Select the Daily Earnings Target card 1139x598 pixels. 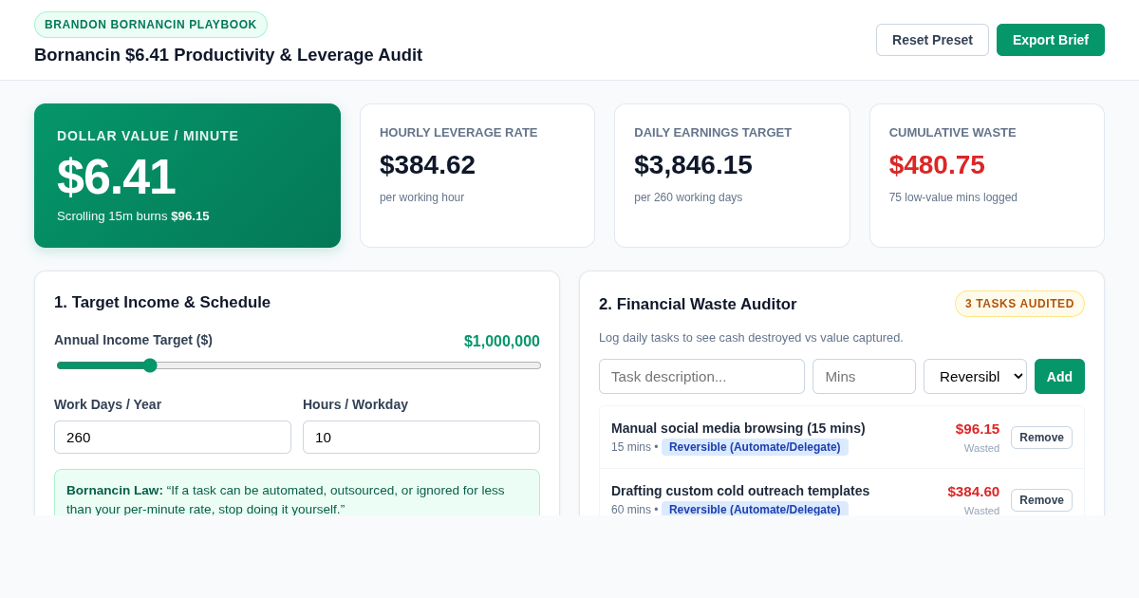[x=732, y=176]
